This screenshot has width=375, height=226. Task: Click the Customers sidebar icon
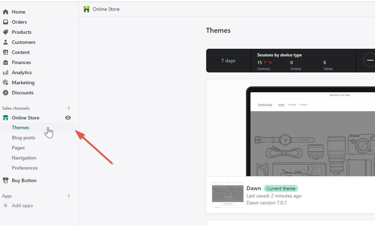tap(5, 42)
